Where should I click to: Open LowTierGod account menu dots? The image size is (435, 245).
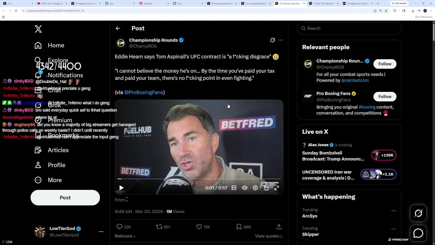click(101, 232)
